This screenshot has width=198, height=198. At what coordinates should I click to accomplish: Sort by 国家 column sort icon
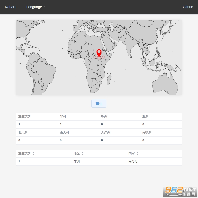[138, 153]
